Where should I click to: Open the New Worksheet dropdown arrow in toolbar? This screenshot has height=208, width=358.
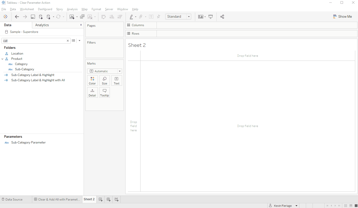tap(77, 17)
